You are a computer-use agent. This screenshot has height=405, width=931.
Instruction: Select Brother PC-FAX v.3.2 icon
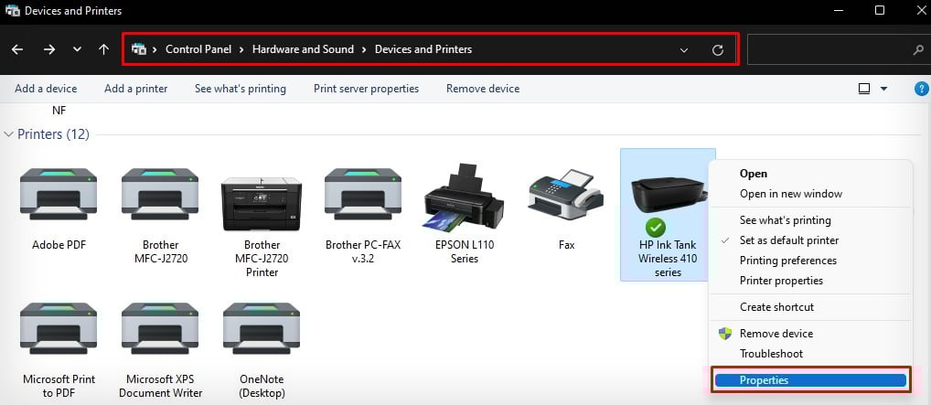(x=363, y=194)
